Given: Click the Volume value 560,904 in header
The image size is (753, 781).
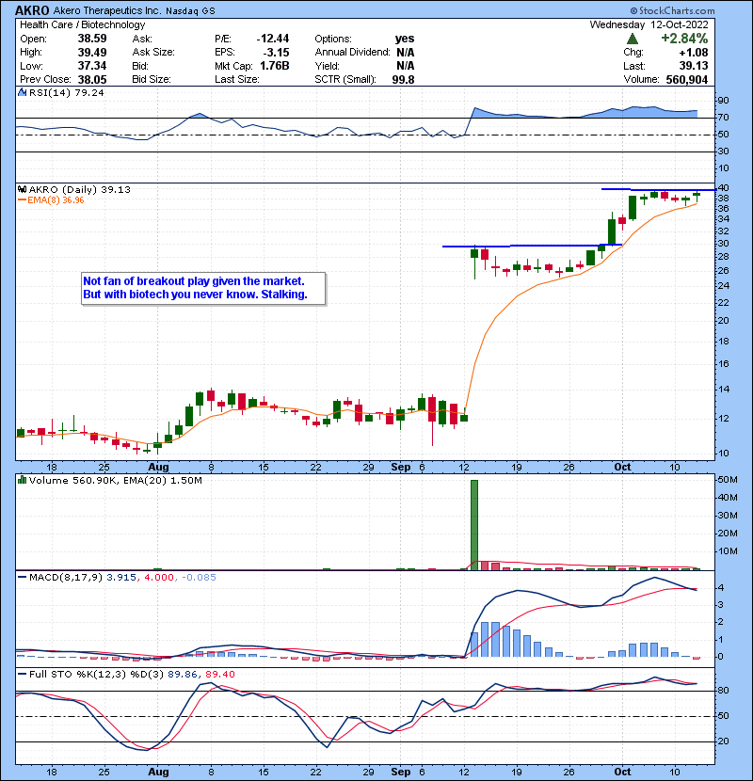Looking at the screenshot, I should [687, 79].
